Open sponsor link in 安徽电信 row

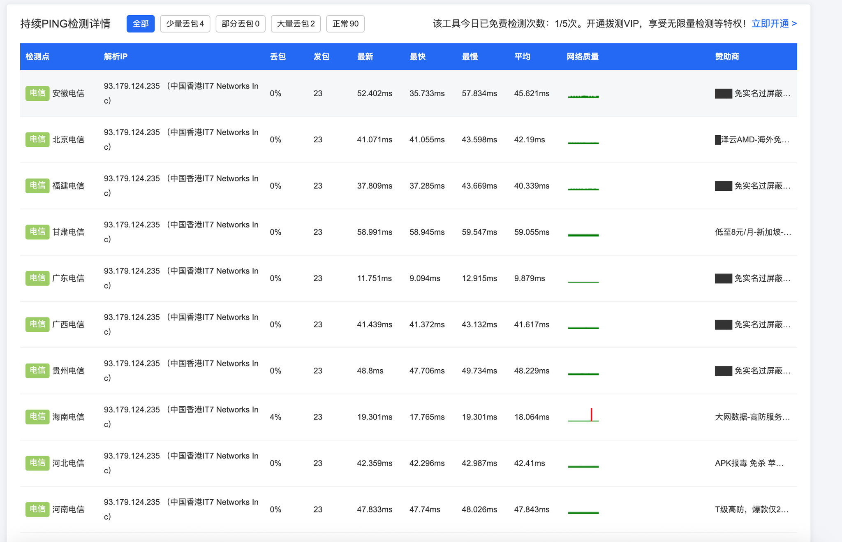point(752,93)
